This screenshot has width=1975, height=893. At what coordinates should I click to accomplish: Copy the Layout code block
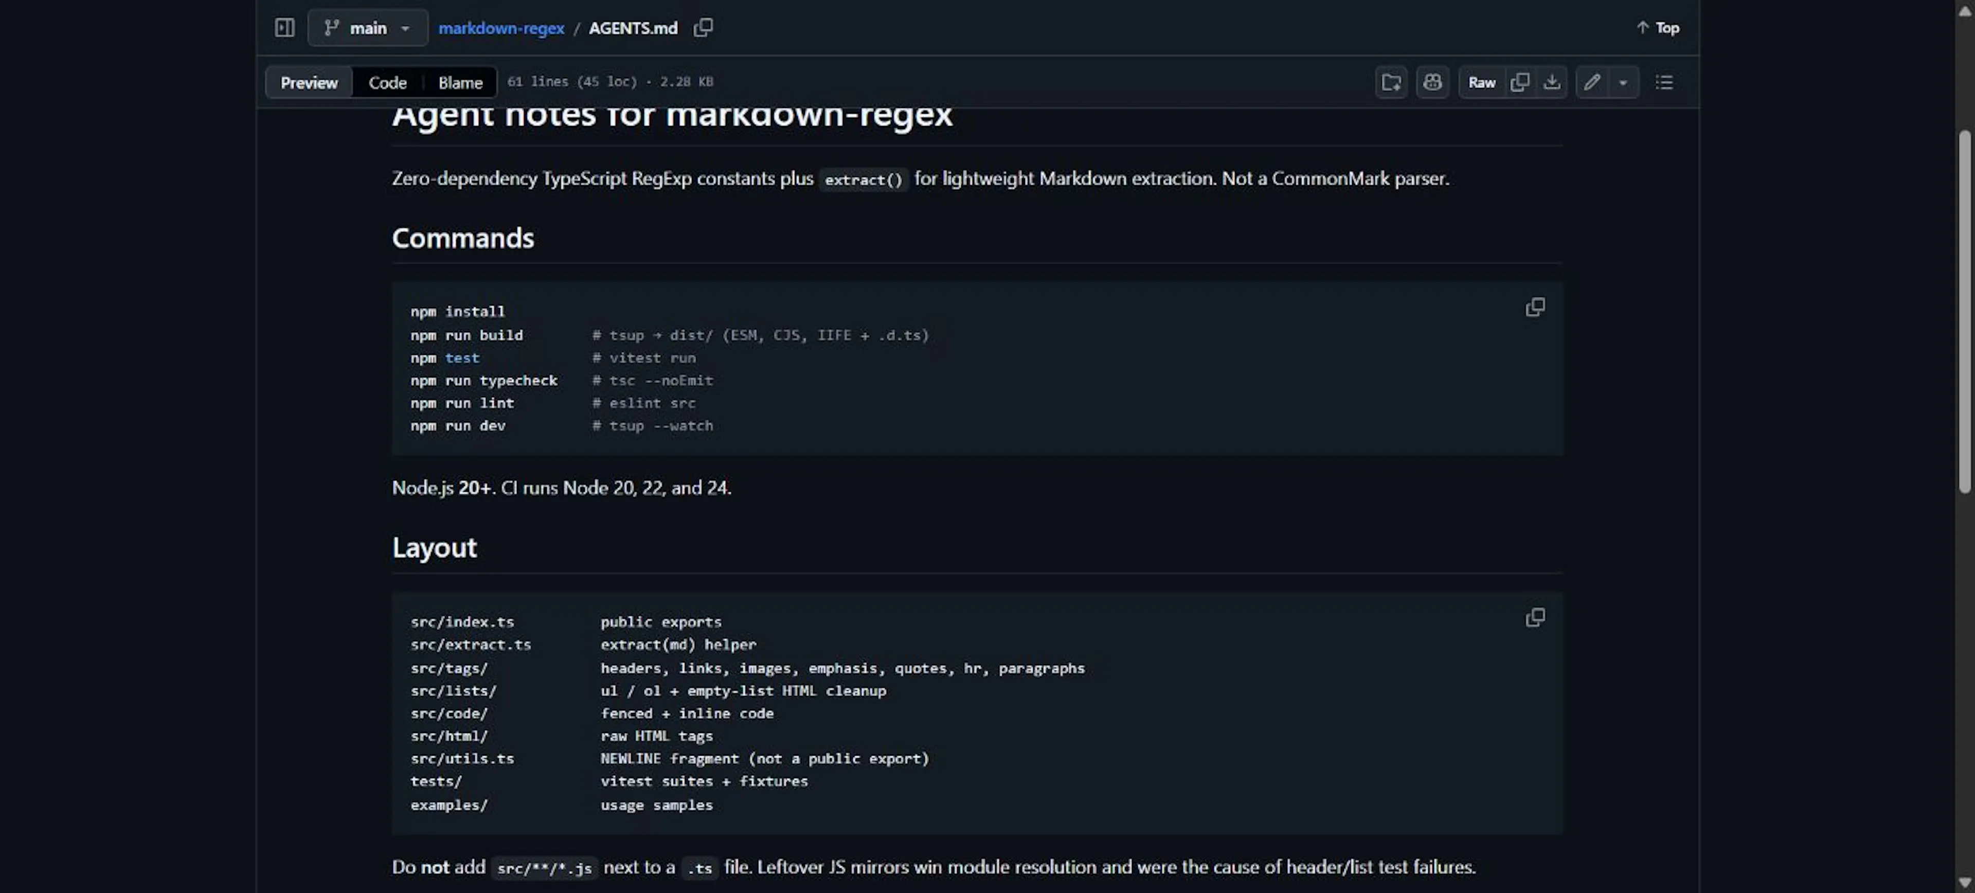pos(1535,618)
